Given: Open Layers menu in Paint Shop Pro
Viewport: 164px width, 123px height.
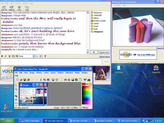Looking at the screenshot, I should coord(53,73).
